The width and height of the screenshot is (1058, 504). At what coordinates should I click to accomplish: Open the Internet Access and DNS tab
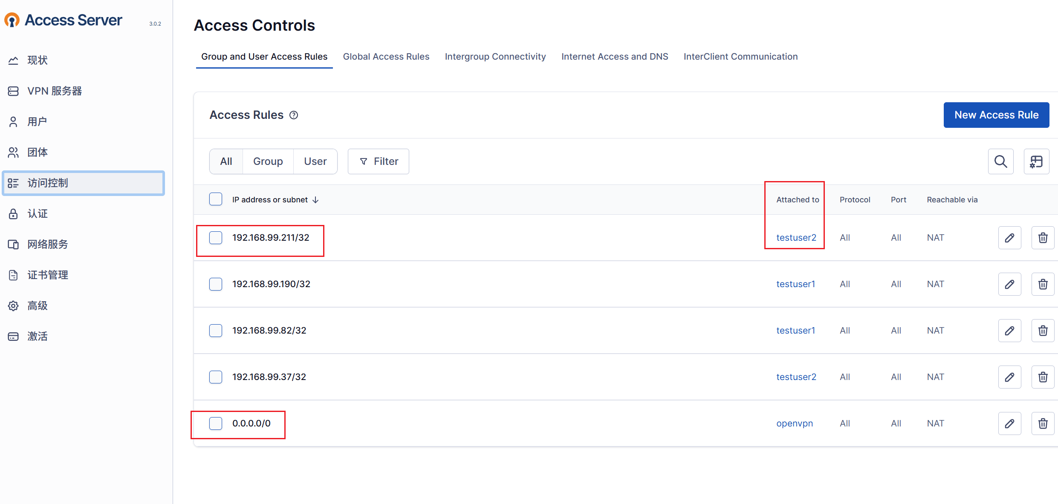coord(614,57)
